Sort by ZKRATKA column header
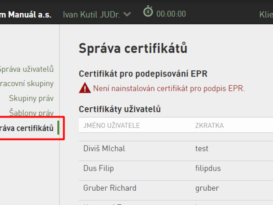The image size is (273, 205). click(x=210, y=125)
